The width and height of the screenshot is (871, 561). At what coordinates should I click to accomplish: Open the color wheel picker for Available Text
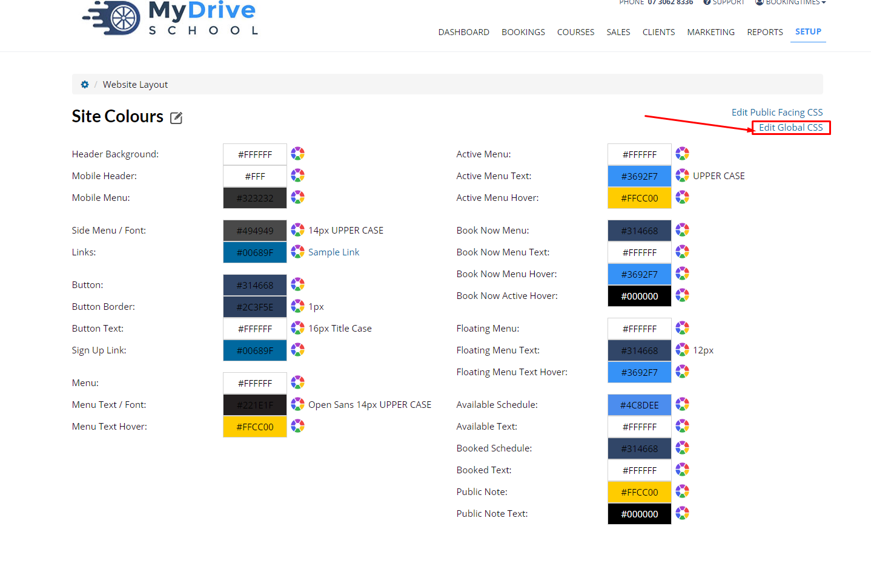point(682,426)
